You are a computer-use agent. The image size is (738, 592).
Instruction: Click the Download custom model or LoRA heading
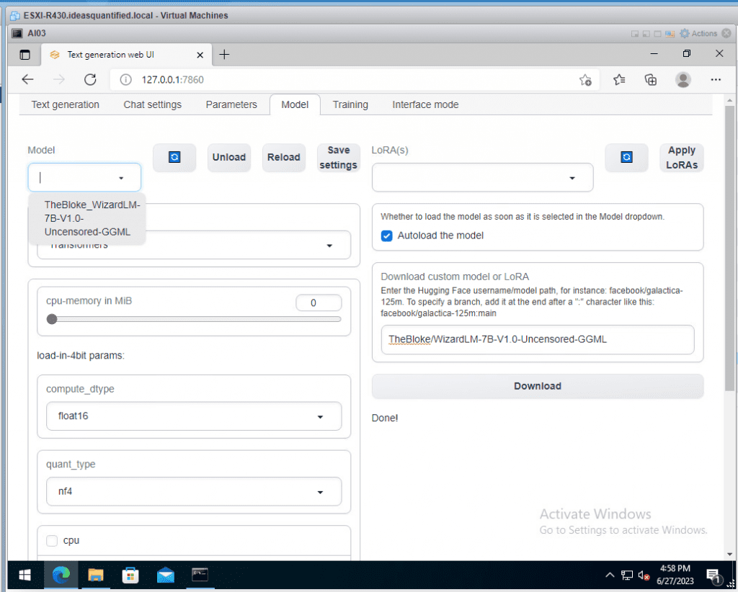click(x=455, y=277)
